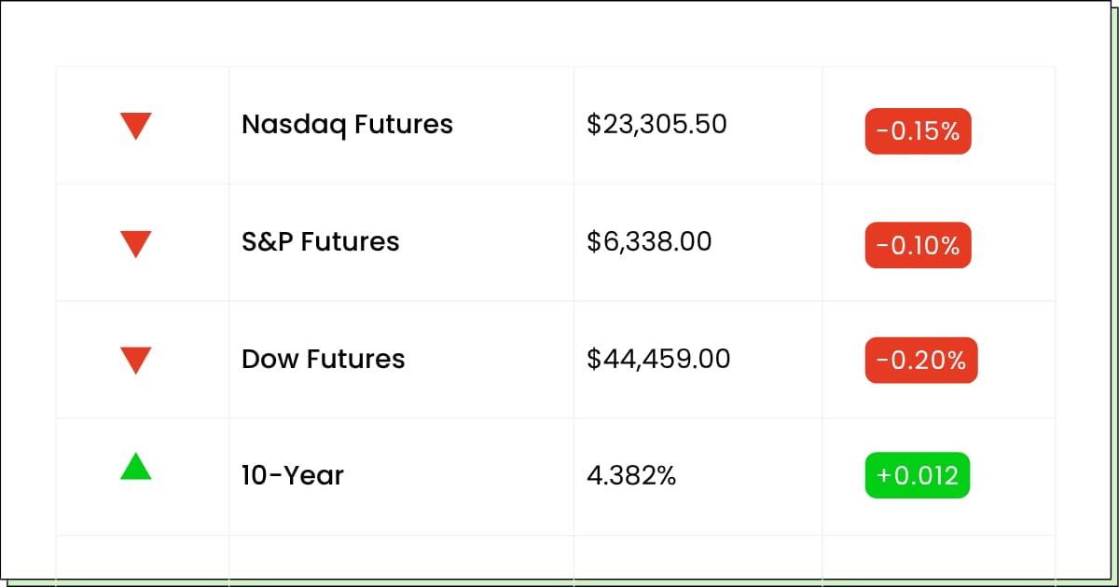Open the Nasdaq Futures label
The height and width of the screenshot is (587, 1119).
[347, 125]
